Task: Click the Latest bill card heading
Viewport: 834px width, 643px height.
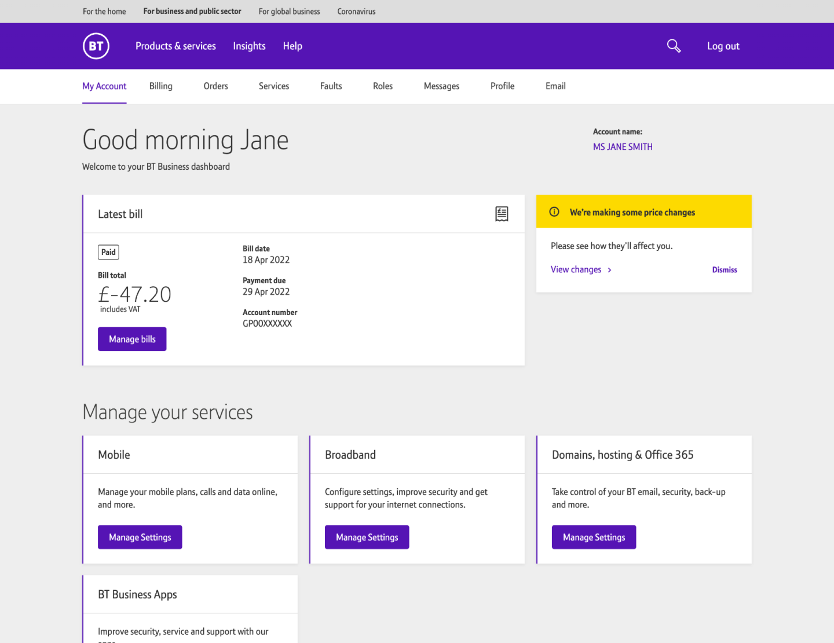Action: click(x=120, y=214)
